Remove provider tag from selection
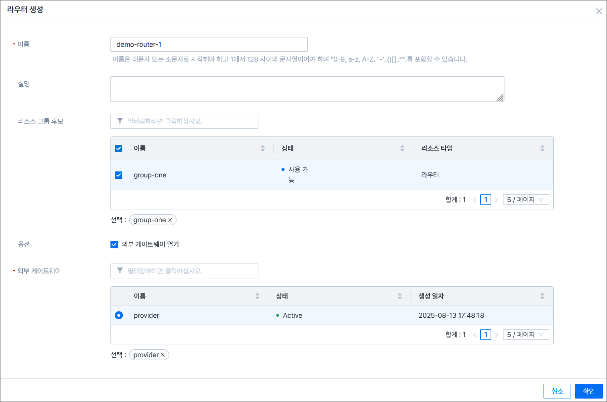This screenshot has width=607, height=402. click(163, 355)
